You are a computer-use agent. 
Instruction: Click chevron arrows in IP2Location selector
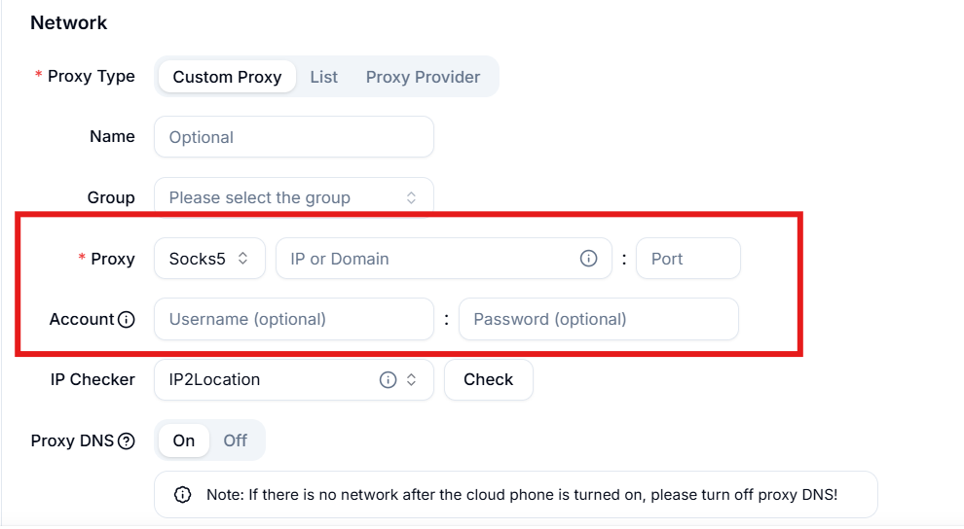coord(411,380)
